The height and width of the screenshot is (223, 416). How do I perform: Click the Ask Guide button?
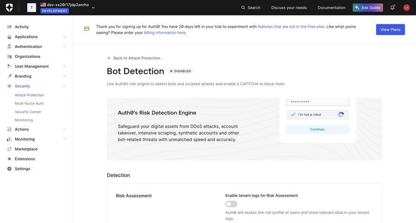(x=367, y=8)
